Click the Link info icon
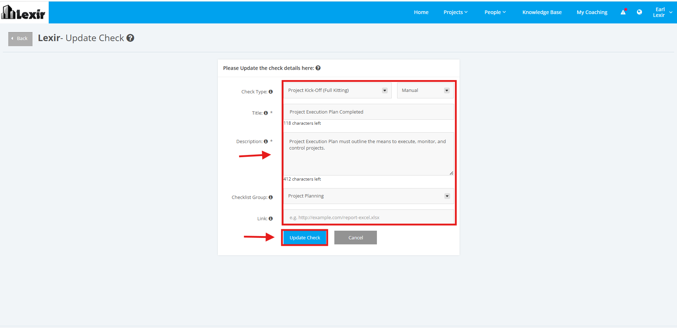Image resolution: width=677 pixels, height=328 pixels. click(x=271, y=218)
